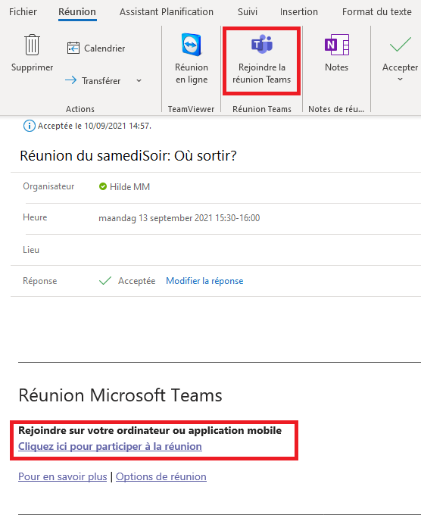
Task: Expand the Transférer dropdown arrow
Action: tap(139, 80)
